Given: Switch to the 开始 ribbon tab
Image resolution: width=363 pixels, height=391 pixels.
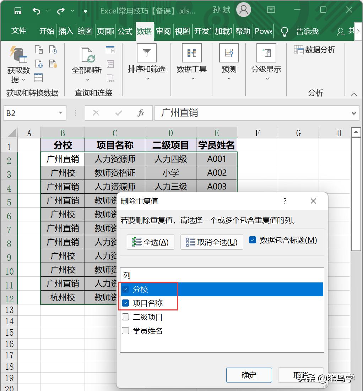Looking at the screenshot, I should (x=46, y=31).
